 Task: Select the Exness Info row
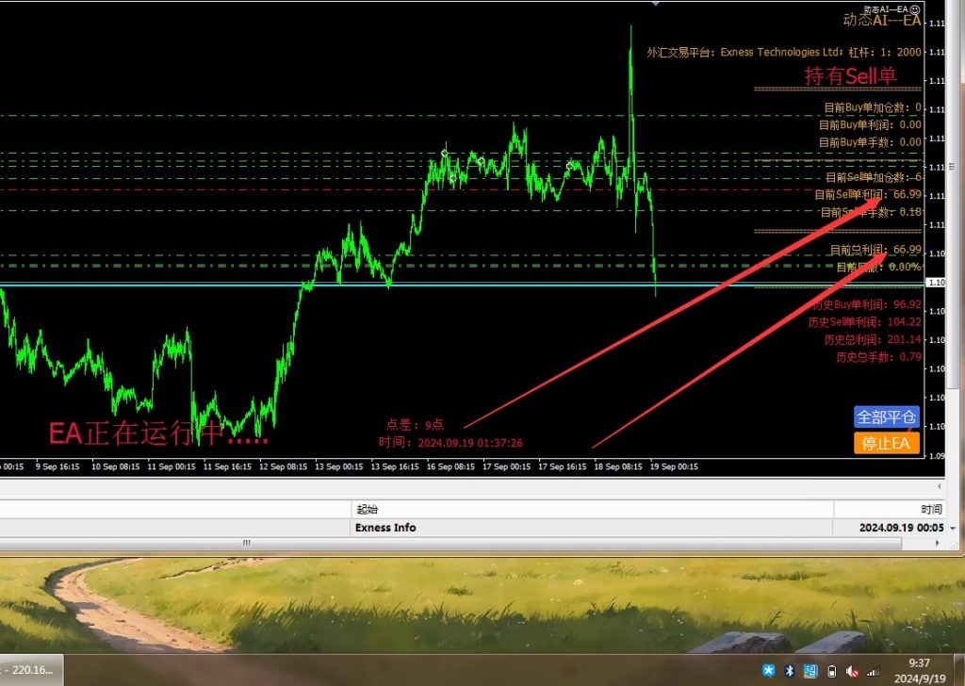(x=385, y=528)
